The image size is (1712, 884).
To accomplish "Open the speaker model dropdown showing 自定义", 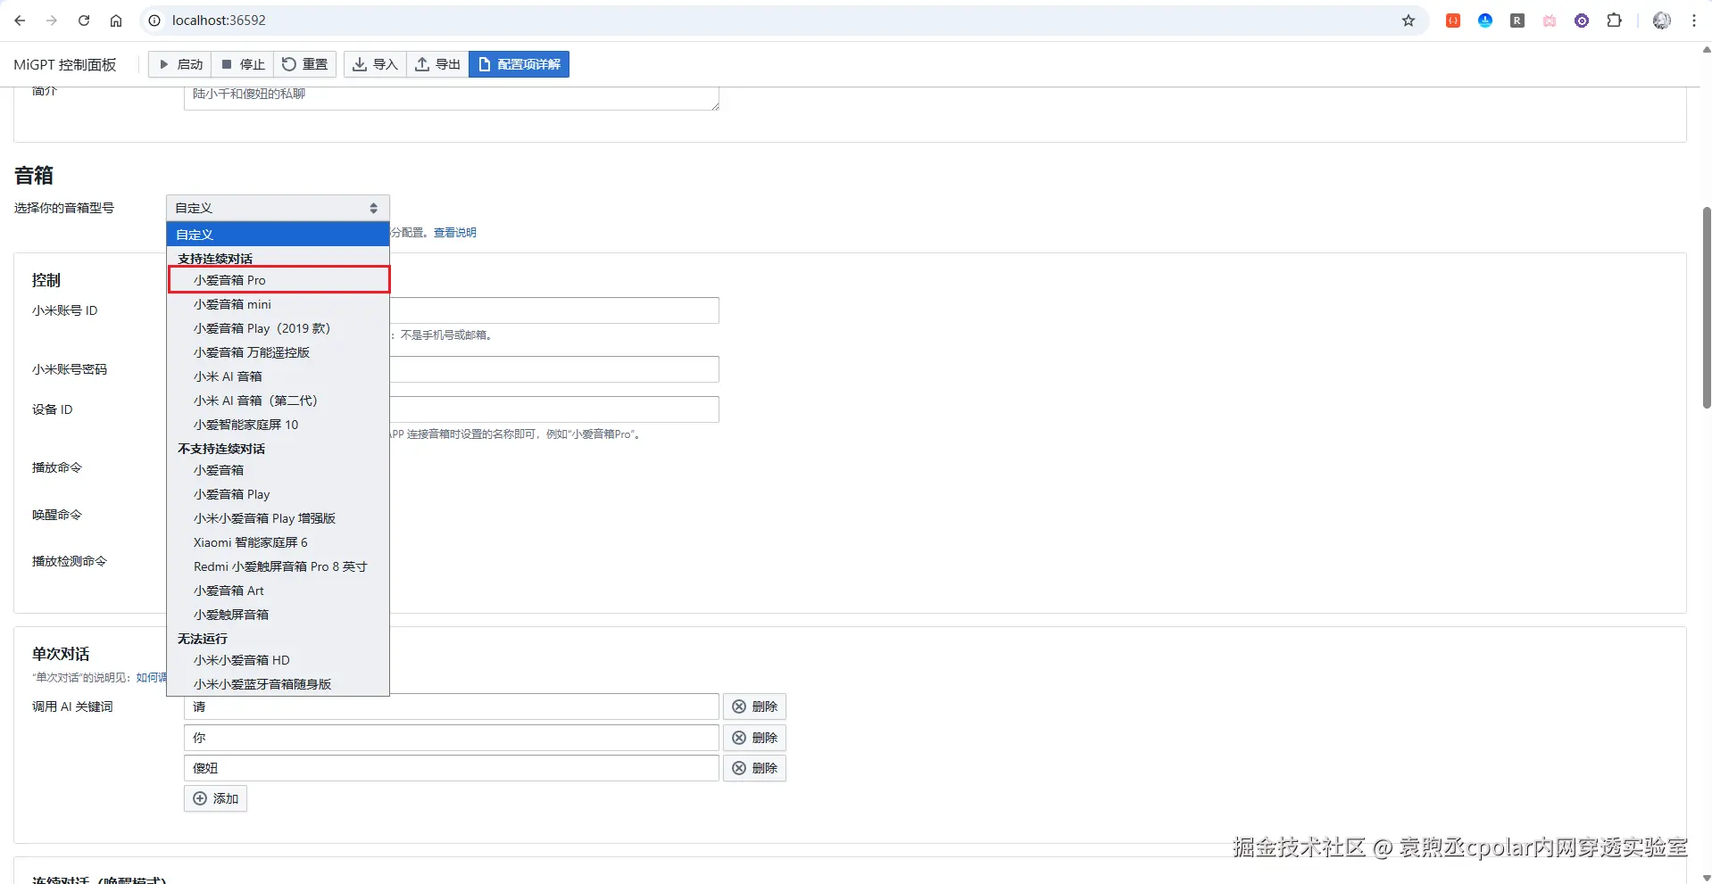I will 278,208.
